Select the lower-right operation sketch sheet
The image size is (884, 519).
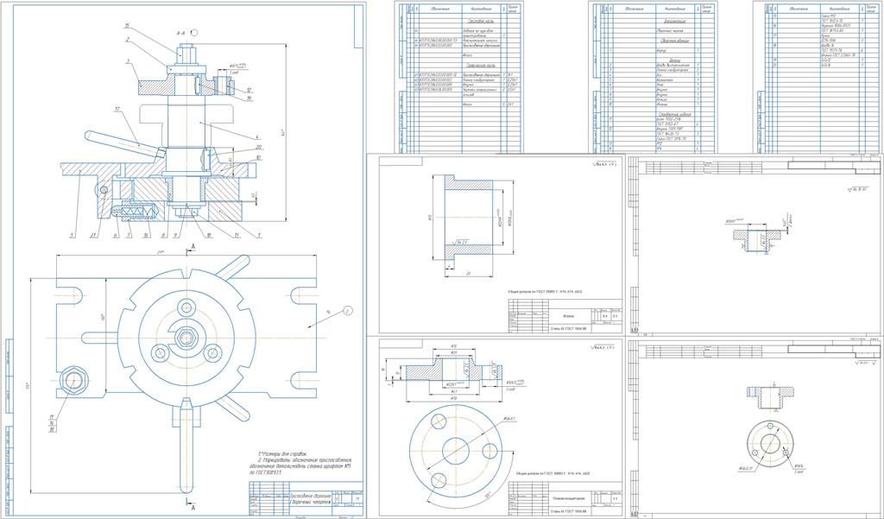point(755,427)
